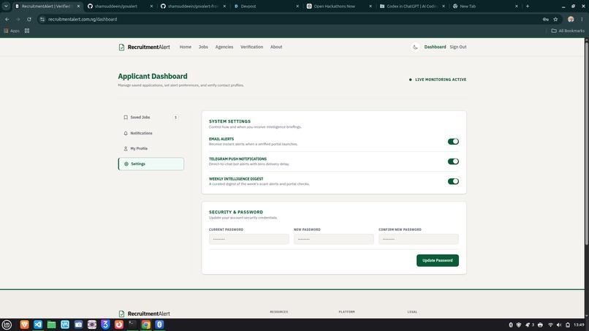Viewport: 589px width, 331px height.
Task: Click the page vertical scrollbar
Action: (587, 142)
